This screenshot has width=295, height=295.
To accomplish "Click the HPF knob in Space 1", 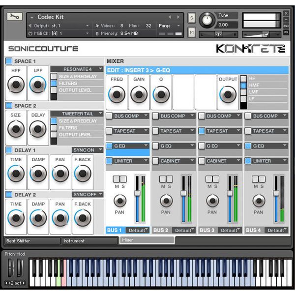I will click(16, 85).
